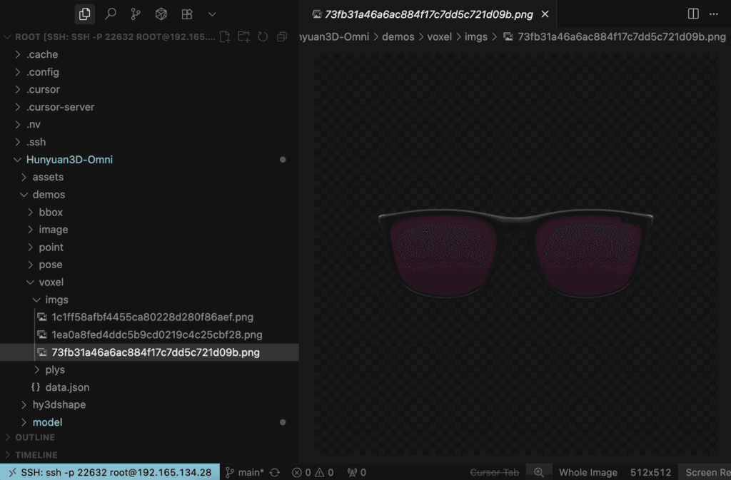Viewport: 731px width, 480px height.
Task: Click the zoom magnifier icon in status bar
Action: 539,472
